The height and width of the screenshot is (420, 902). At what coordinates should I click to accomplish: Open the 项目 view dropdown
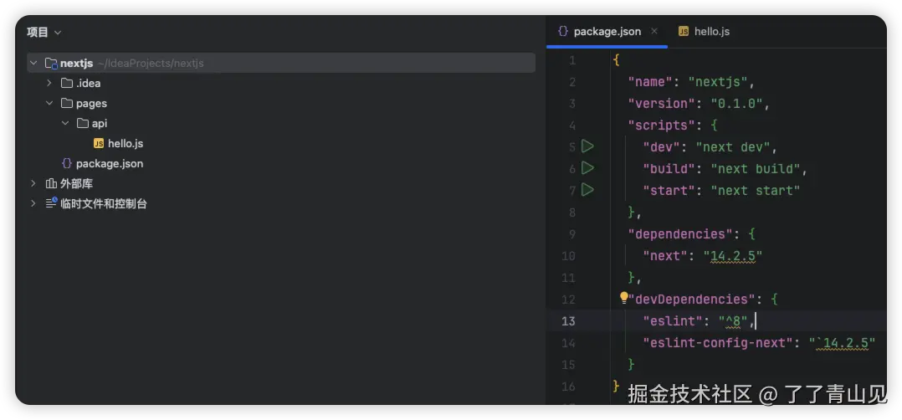coord(44,33)
